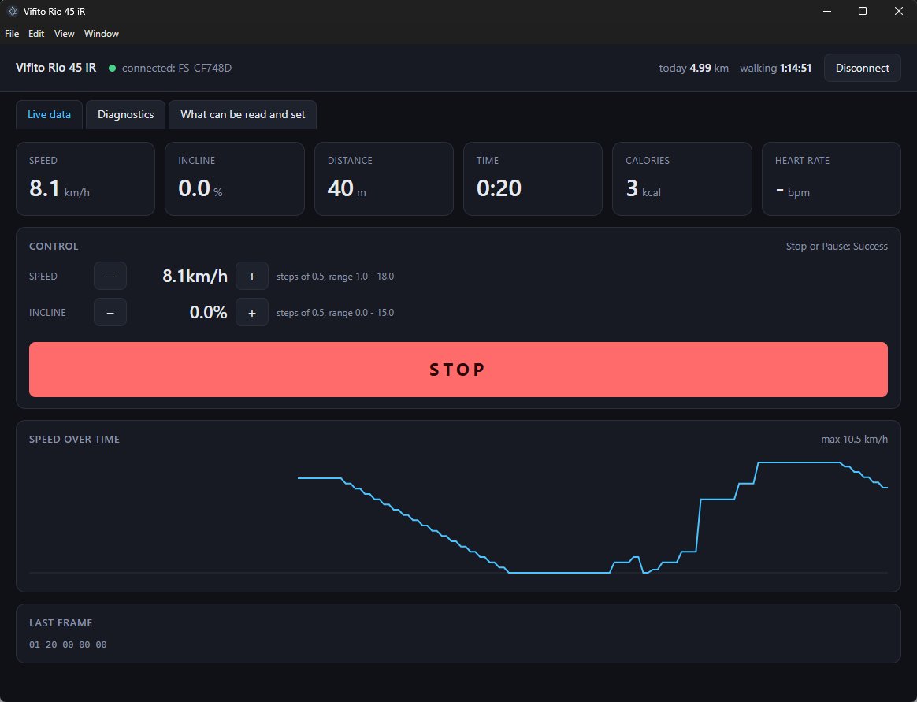
Task: Click the 'max 10.5 km/h' label
Action: 855,440
